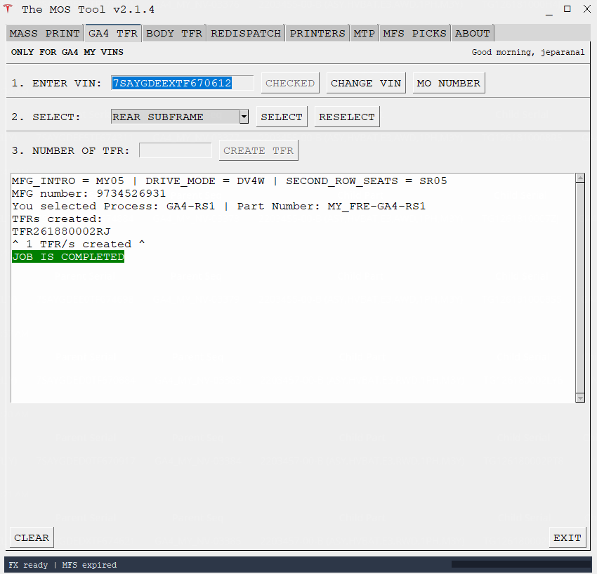Click the MO NUMBER button
The image size is (597, 574).
point(449,83)
